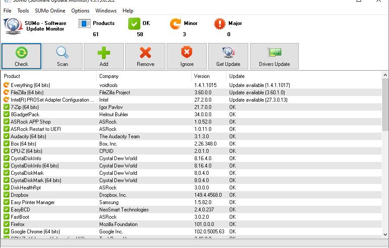Start a Scan with magnifier button

(x=62, y=56)
